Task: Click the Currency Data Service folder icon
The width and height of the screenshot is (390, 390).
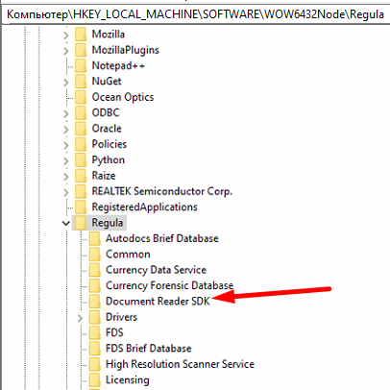Action: [x=95, y=269]
